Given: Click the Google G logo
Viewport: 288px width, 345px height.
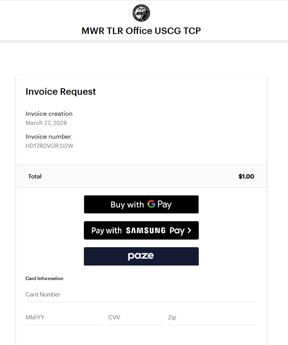Looking at the screenshot, I should 151,204.
